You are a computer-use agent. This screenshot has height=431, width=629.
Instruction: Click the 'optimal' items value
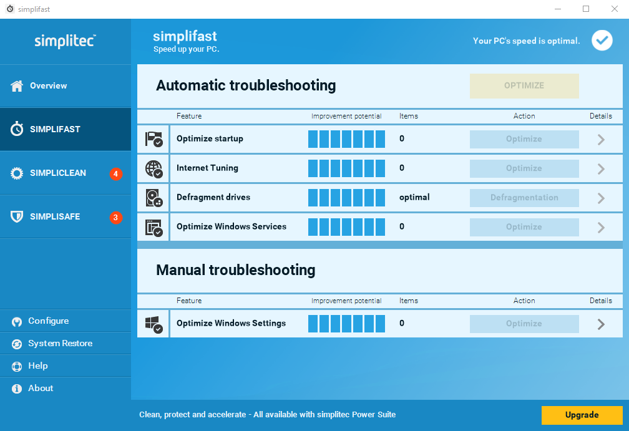[x=414, y=197]
